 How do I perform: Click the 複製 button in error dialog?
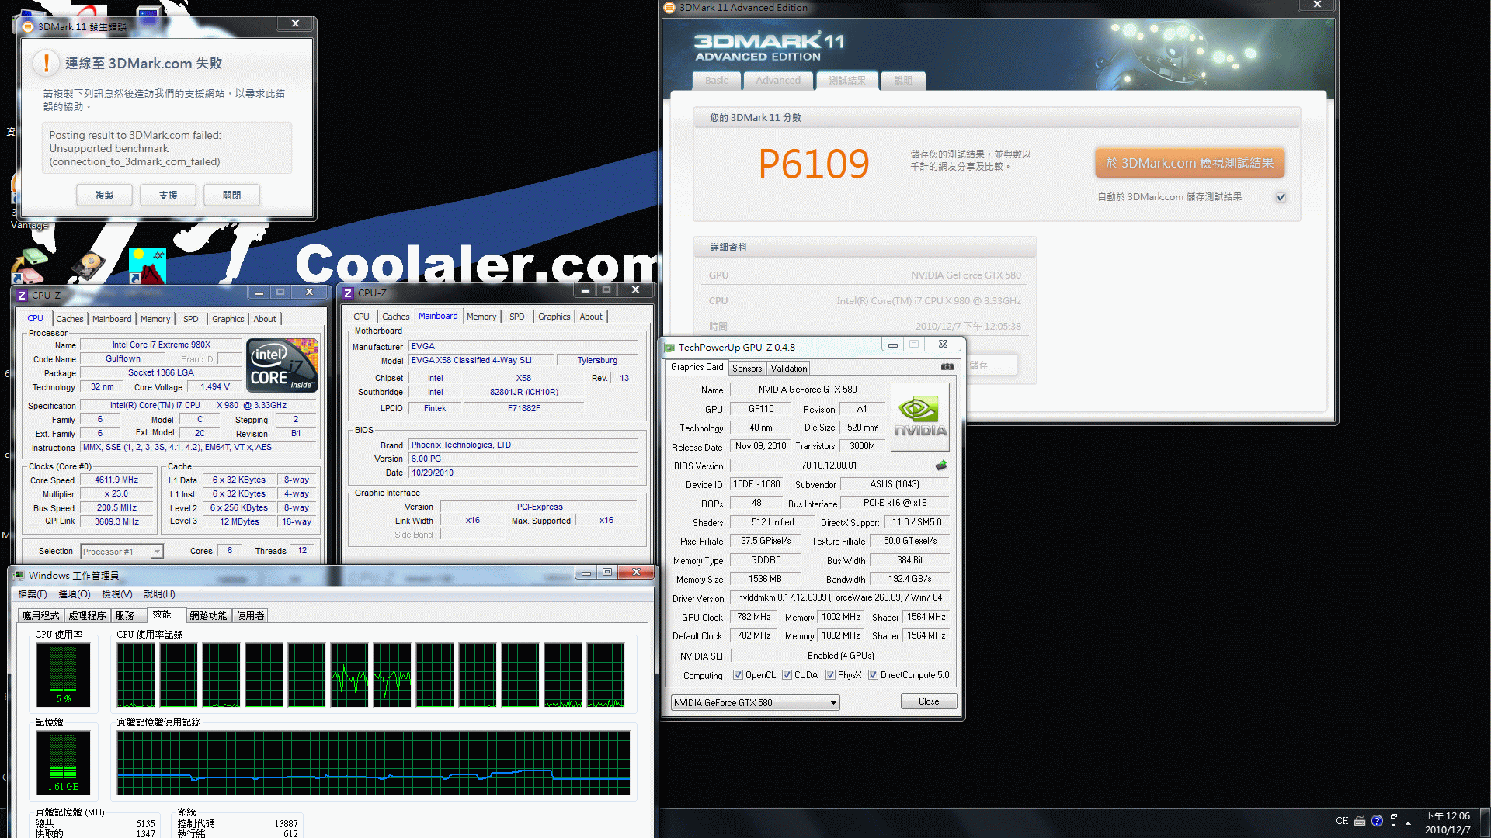coord(104,196)
